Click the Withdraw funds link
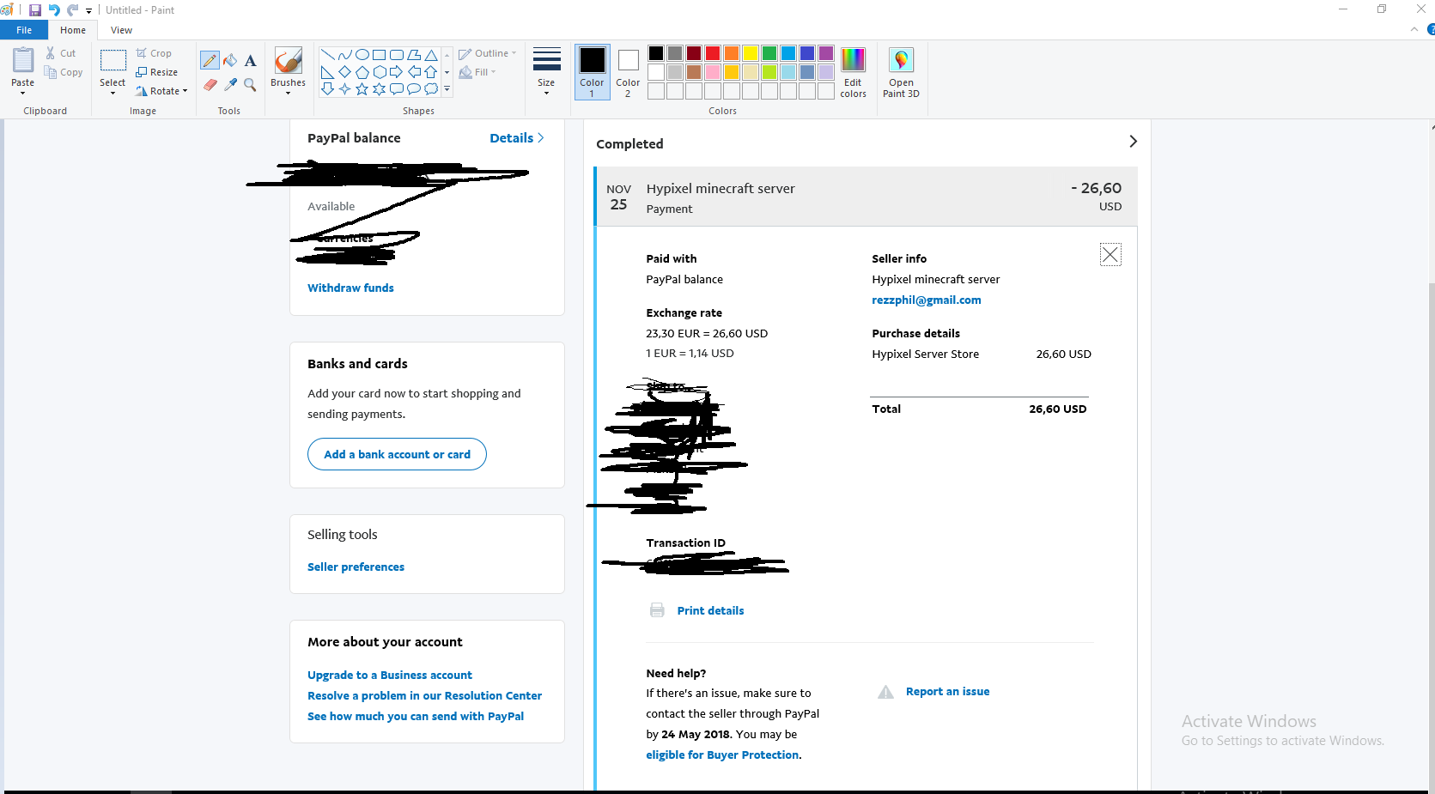The image size is (1435, 794). (x=350, y=288)
